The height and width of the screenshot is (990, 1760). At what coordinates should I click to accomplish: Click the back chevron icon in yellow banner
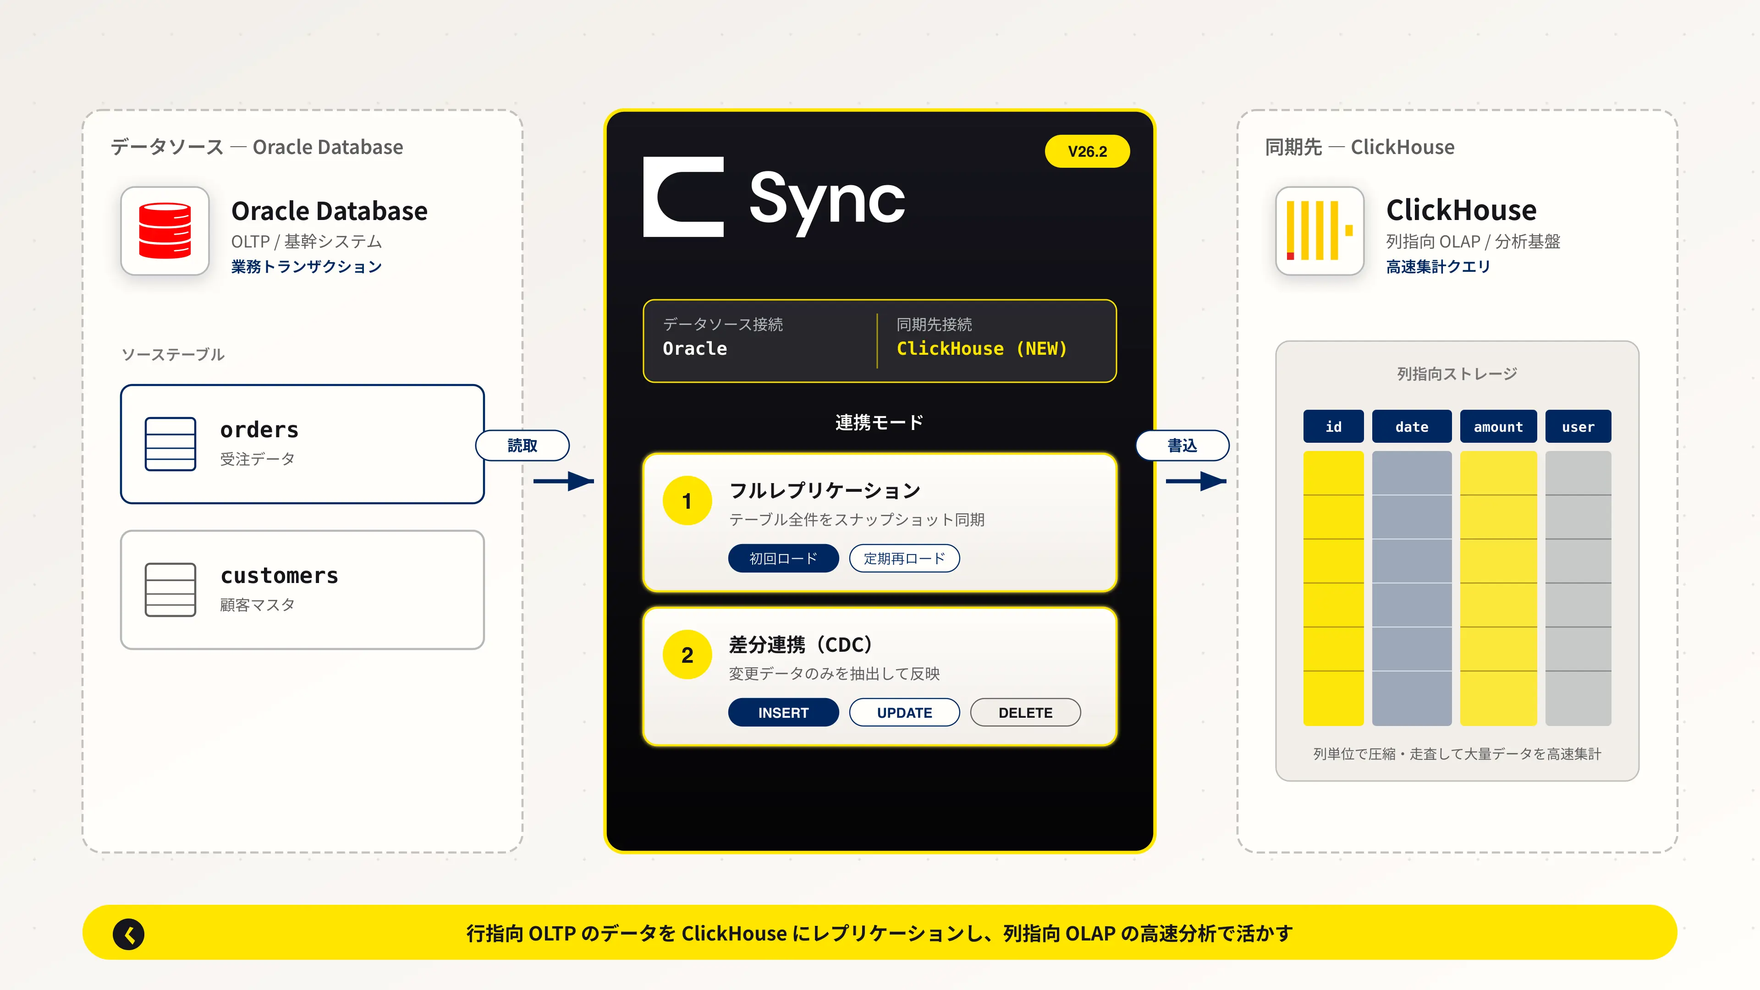pos(128,934)
